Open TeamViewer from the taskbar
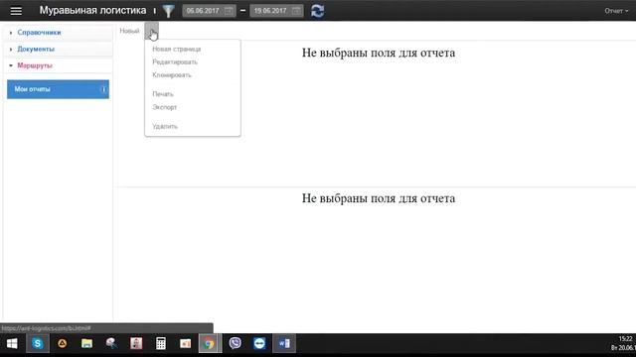This screenshot has height=357, width=636. click(259, 344)
